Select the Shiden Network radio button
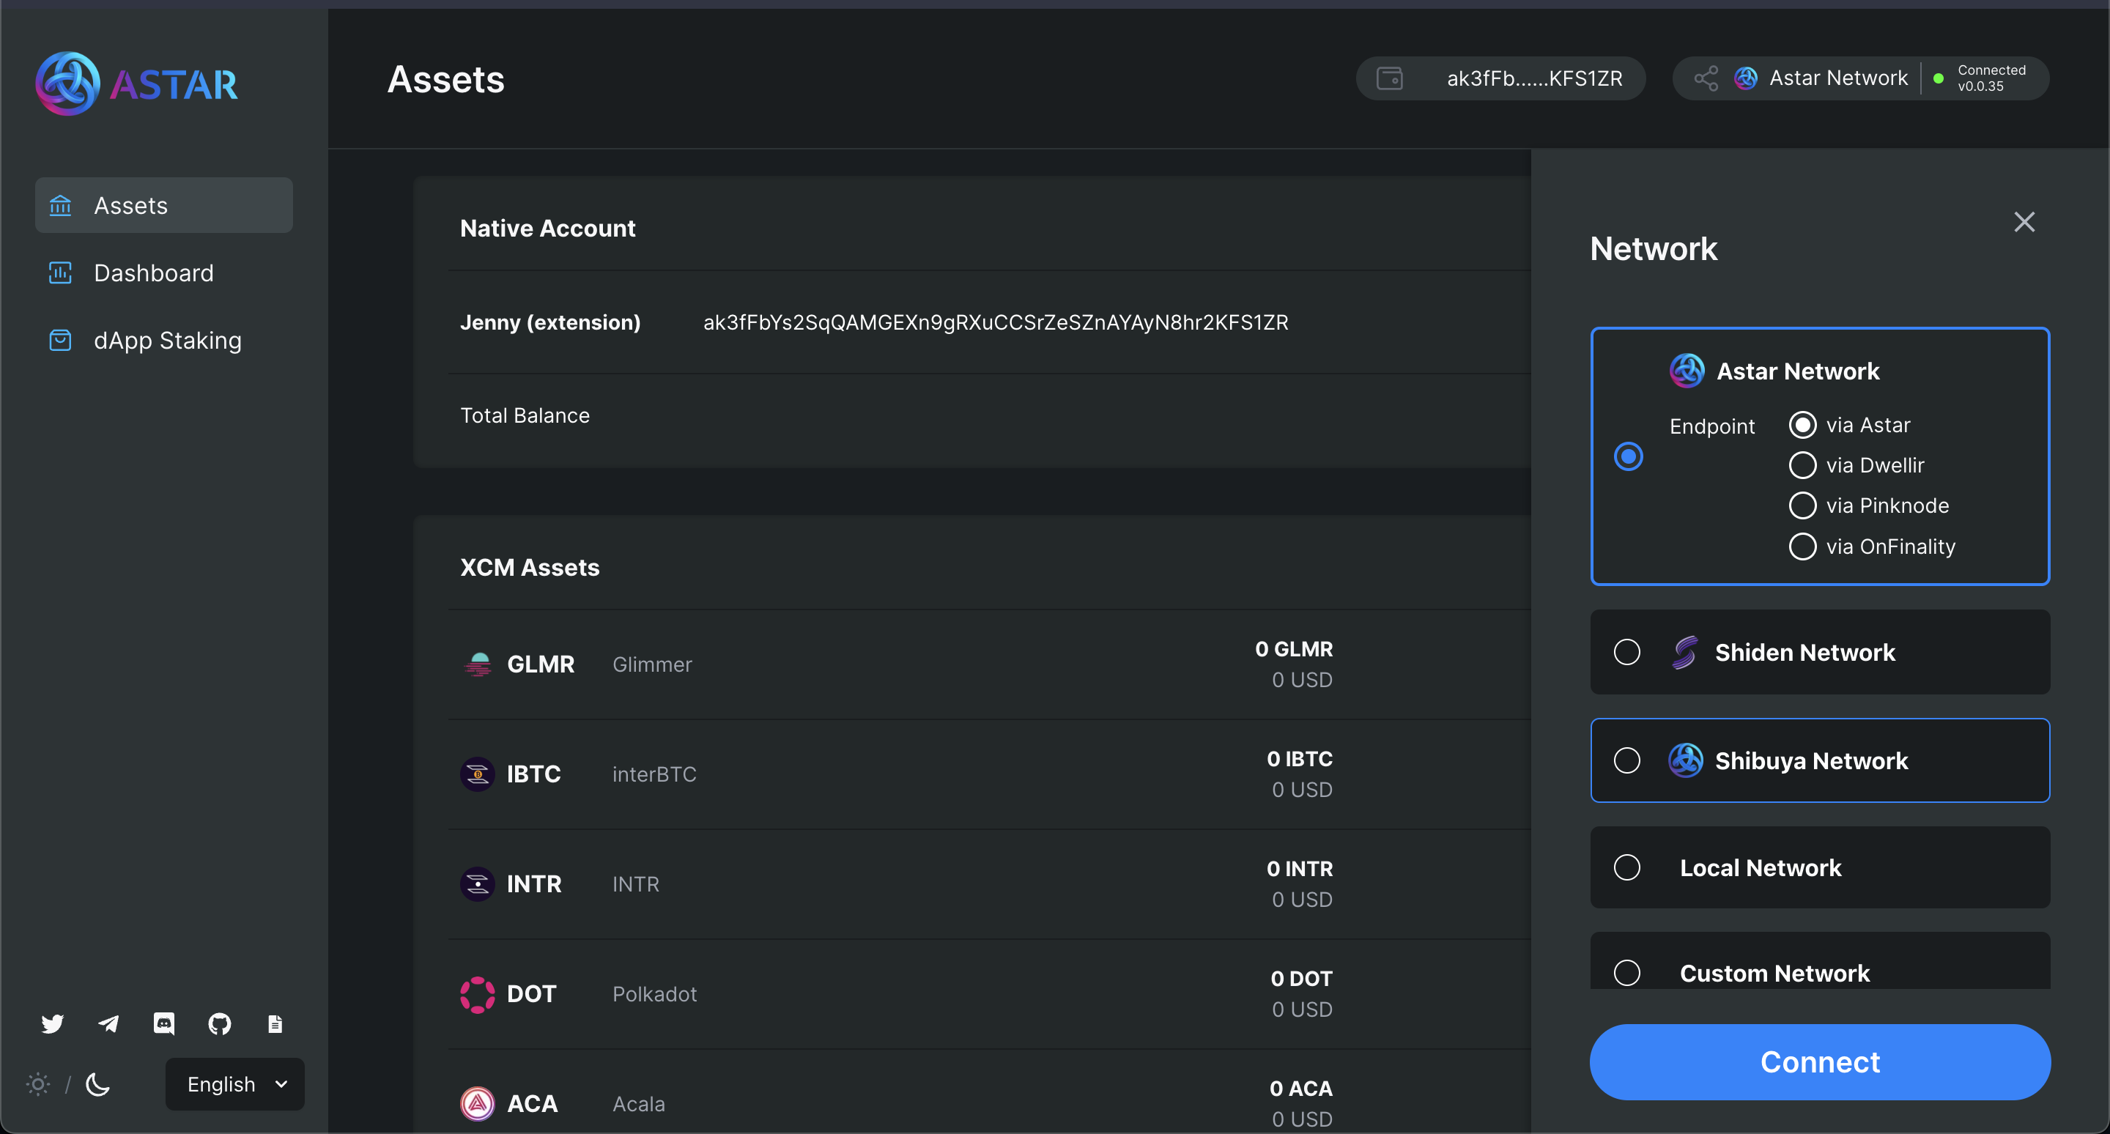This screenshot has width=2110, height=1134. [1627, 652]
